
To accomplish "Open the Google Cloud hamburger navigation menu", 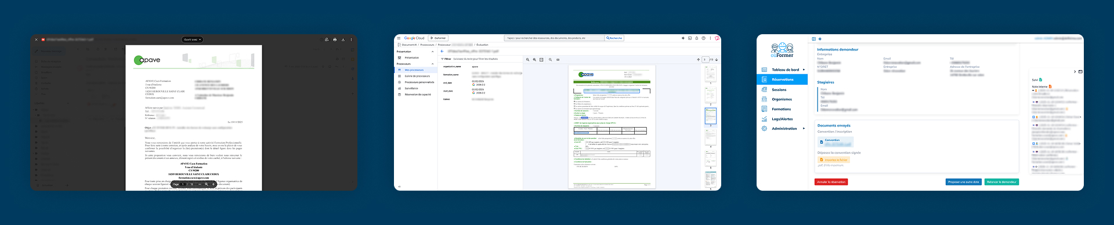I will pos(399,38).
